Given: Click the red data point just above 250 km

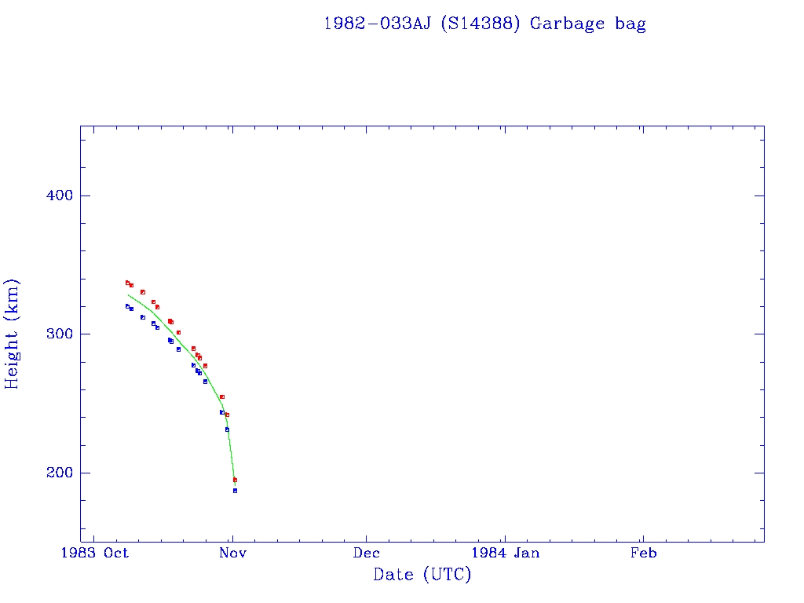Looking at the screenshot, I should 222,397.
